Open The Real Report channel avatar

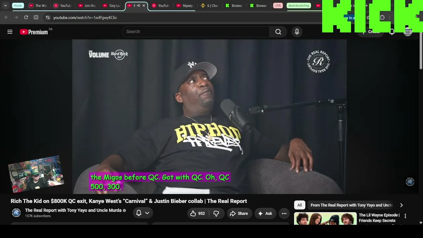coord(16,213)
